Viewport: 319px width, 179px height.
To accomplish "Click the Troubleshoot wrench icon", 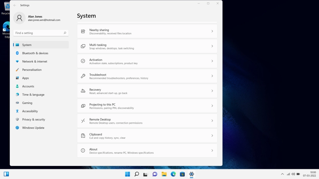I will click(x=83, y=76).
